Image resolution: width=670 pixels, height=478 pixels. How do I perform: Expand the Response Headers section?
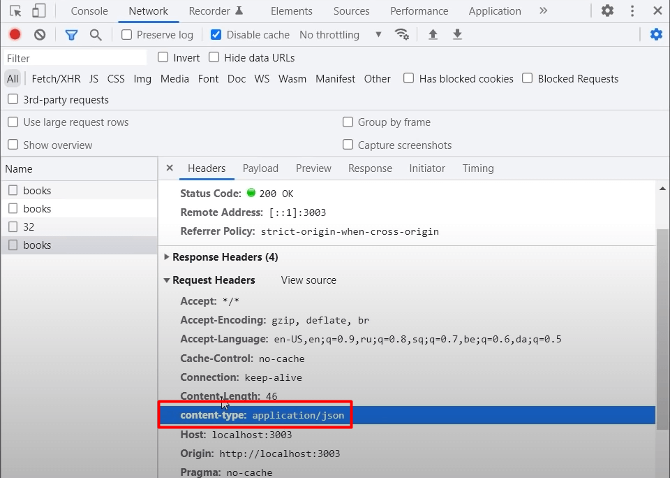167,257
